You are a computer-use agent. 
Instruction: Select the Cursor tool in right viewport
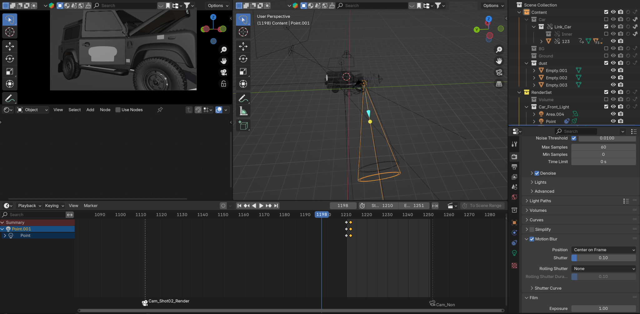coord(243,32)
